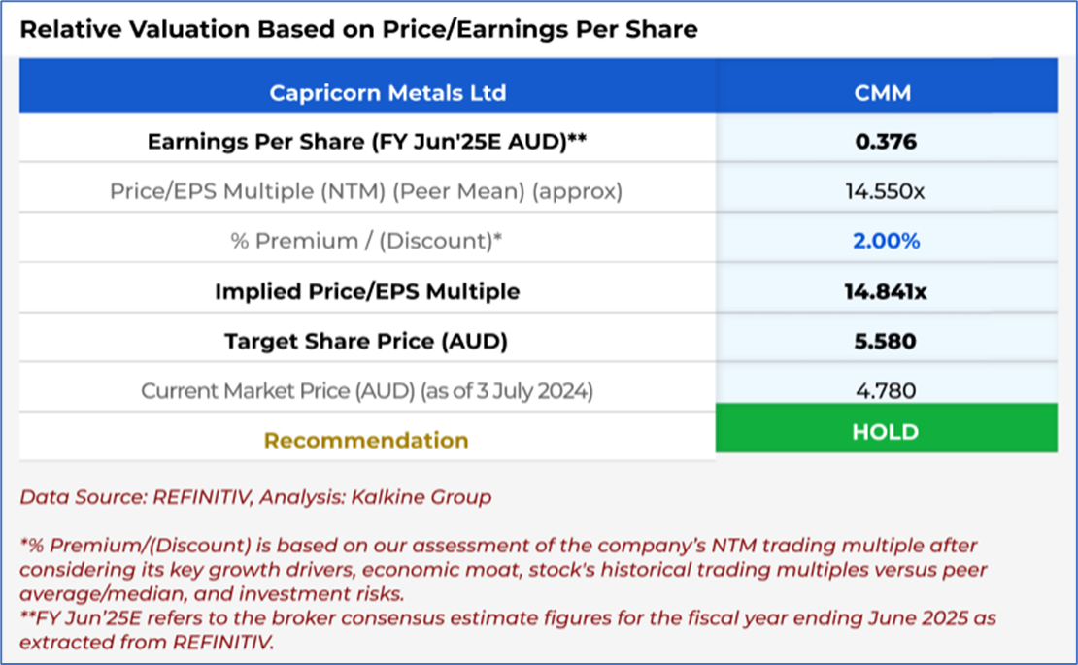Click the 0.376 earnings value
1078x665 pixels.
[x=886, y=142]
